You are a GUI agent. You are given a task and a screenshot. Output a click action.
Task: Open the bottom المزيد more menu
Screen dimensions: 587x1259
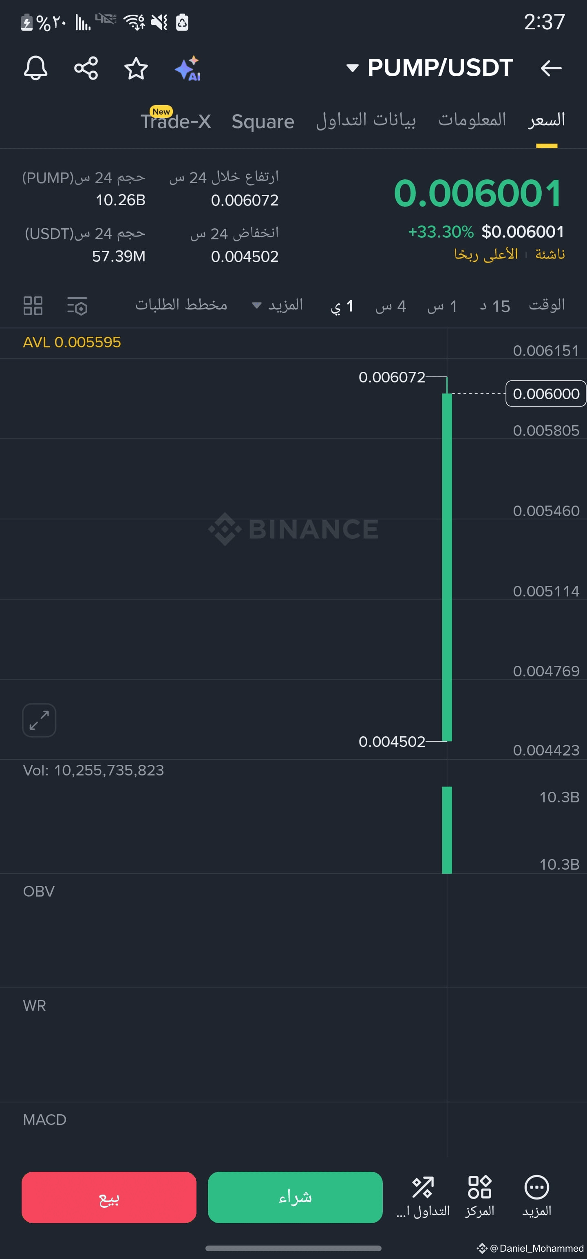click(537, 1196)
